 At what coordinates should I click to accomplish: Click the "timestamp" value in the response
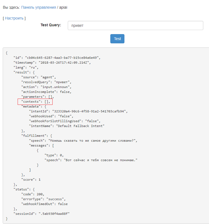click(64, 63)
